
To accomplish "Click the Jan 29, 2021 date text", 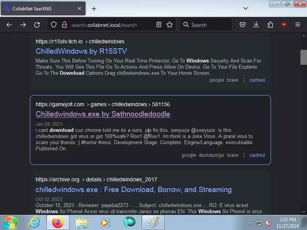I will [x=49, y=124].
